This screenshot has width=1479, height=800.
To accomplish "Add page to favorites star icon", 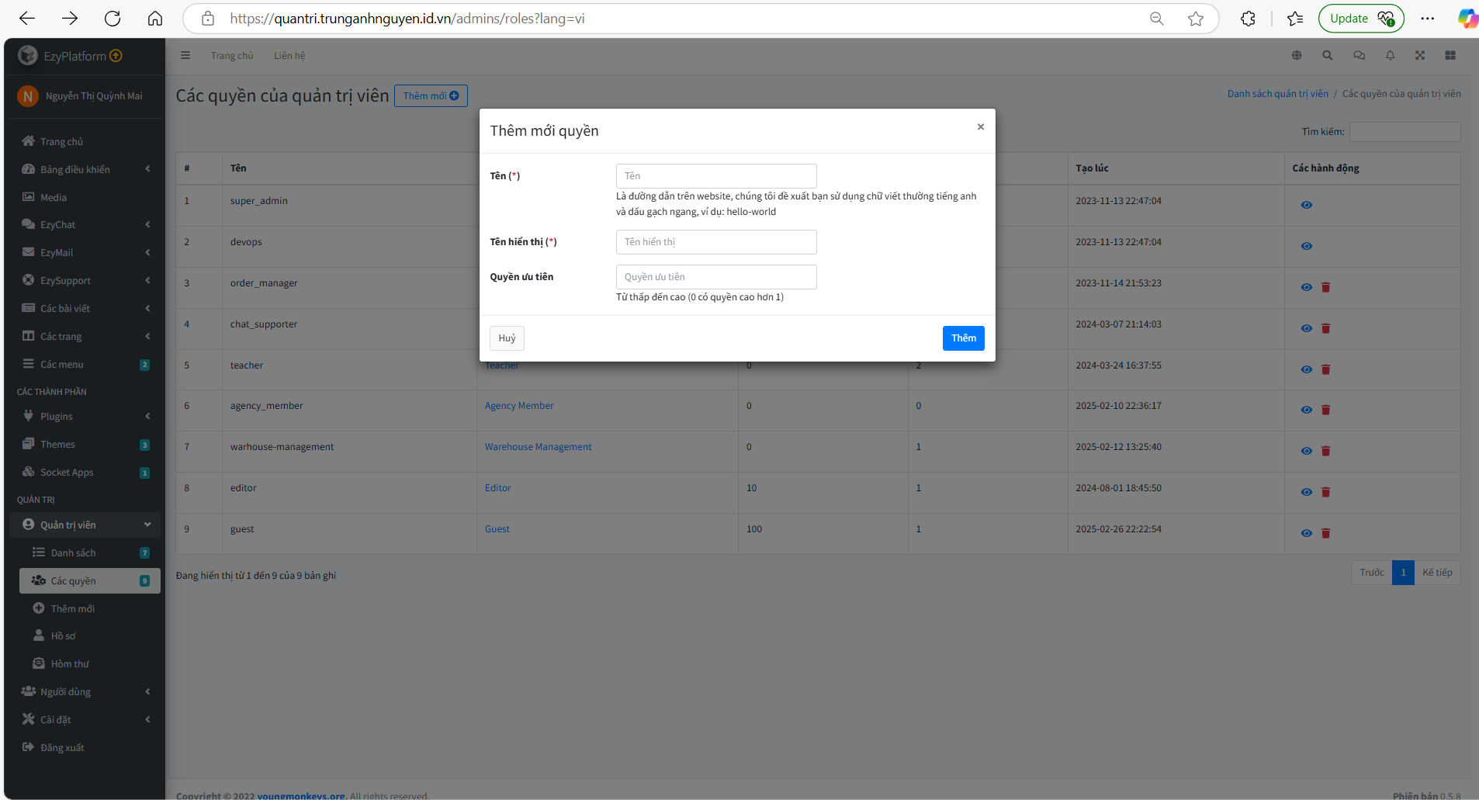I will 1196,19.
